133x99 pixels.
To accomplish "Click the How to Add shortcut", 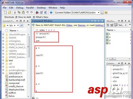I will (x=23, y=17).
